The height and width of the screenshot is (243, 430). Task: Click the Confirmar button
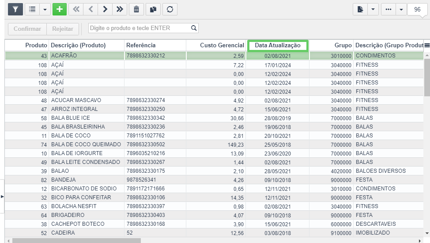tap(27, 29)
